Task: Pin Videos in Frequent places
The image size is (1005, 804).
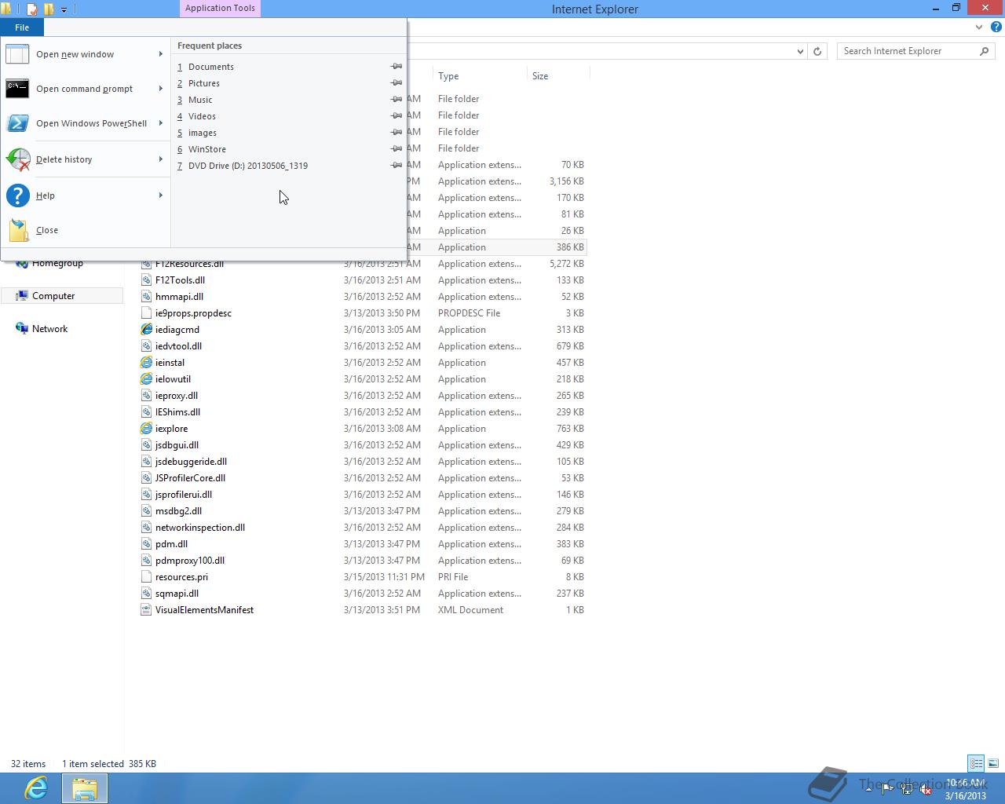Action: point(397,116)
